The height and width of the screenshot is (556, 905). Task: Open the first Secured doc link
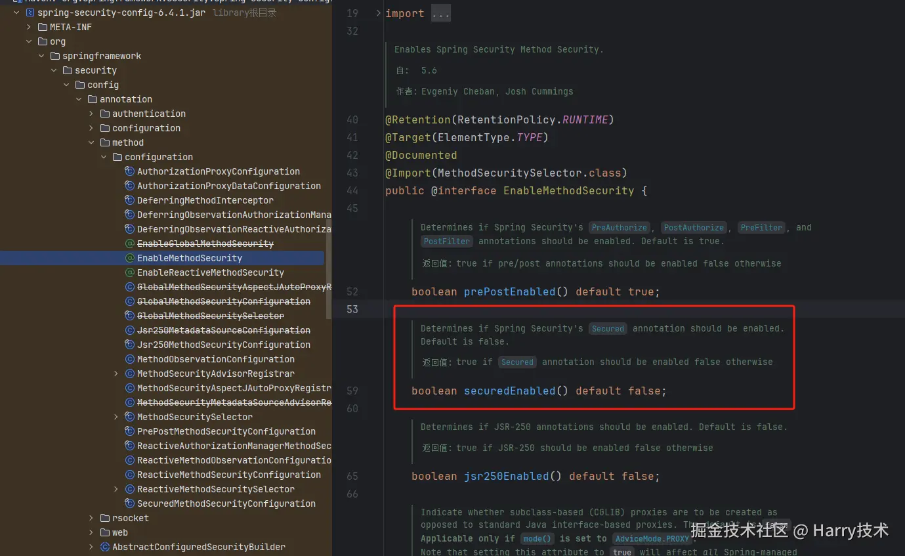pyautogui.click(x=608, y=329)
